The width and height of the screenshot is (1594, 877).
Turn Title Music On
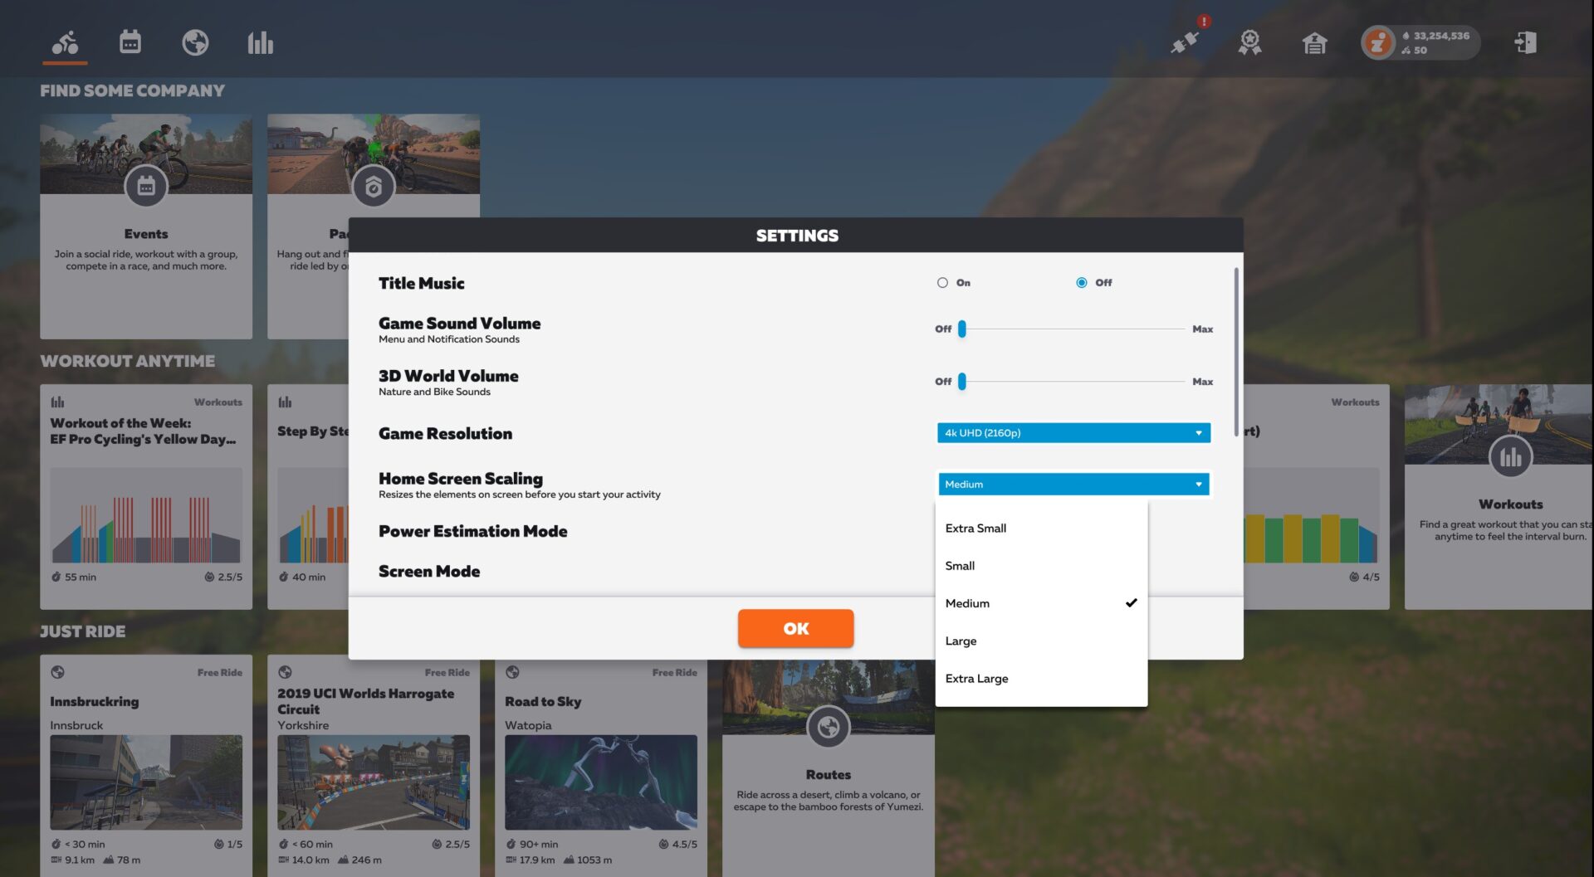click(942, 282)
